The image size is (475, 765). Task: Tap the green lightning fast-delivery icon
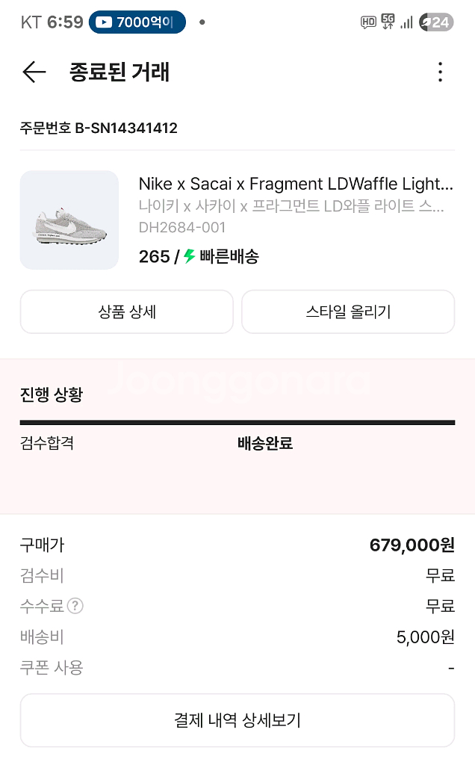coord(190,256)
